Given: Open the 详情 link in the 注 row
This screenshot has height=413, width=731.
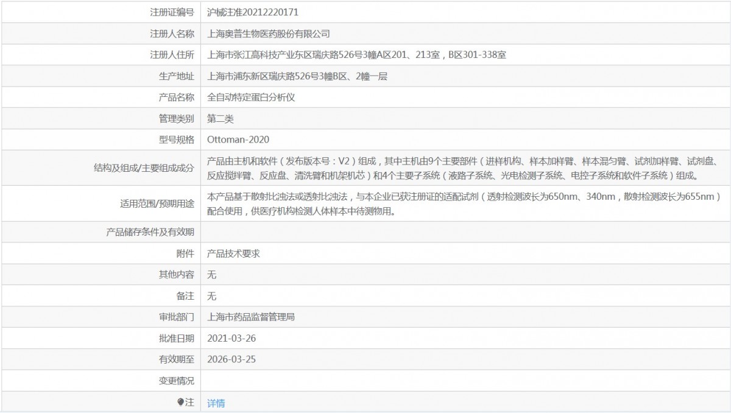Looking at the screenshot, I should click(216, 403).
